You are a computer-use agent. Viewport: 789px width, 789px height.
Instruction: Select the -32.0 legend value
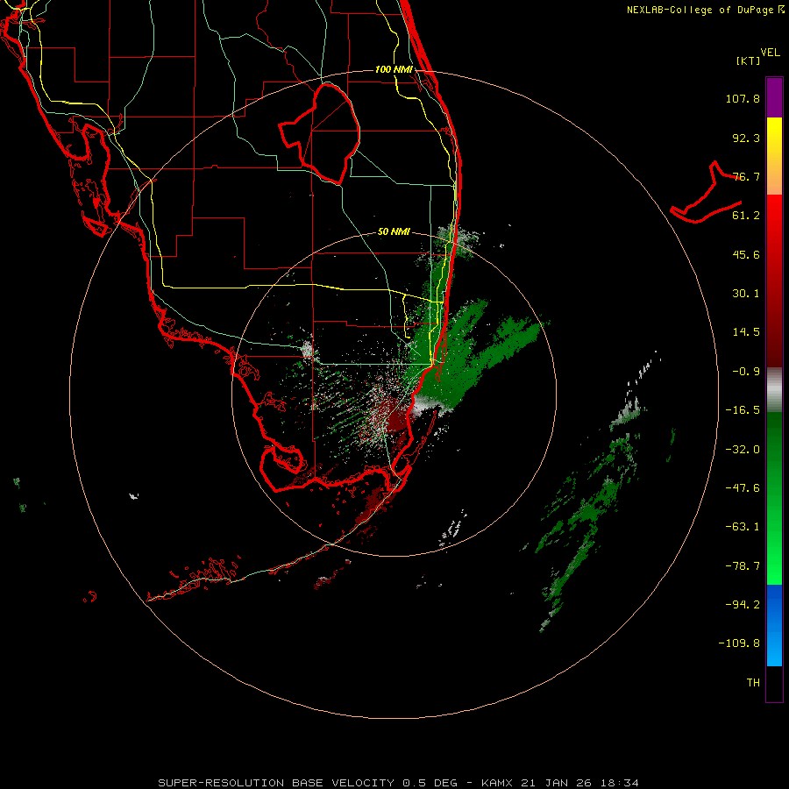click(743, 450)
